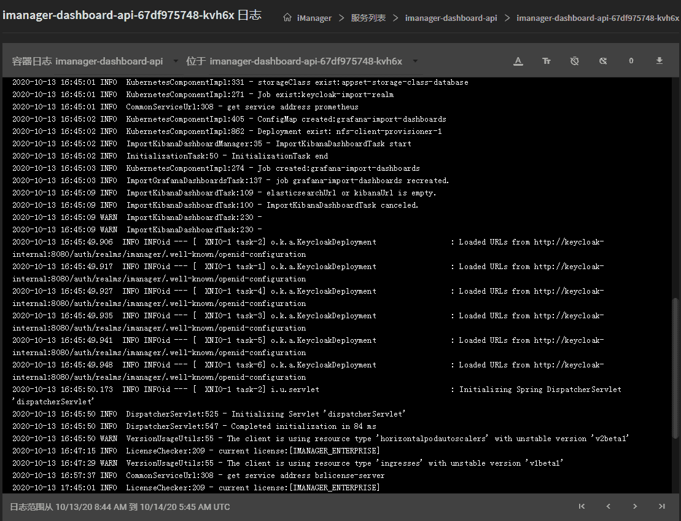Go to the previous log page

pyautogui.click(x=609, y=506)
